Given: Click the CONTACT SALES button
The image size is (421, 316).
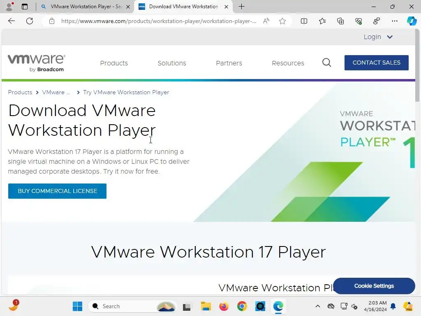Looking at the screenshot, I should click(377, 63).
